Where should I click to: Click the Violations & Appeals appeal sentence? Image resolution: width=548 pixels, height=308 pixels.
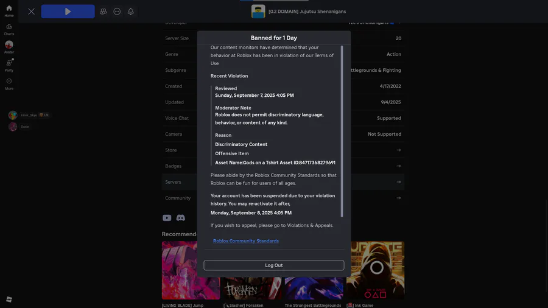tap(272, 225)
